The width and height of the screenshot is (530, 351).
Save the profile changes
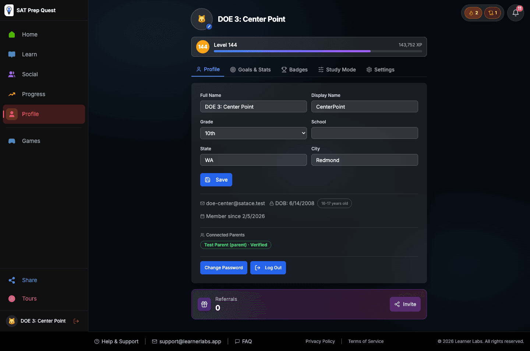(x=216, y=179)
